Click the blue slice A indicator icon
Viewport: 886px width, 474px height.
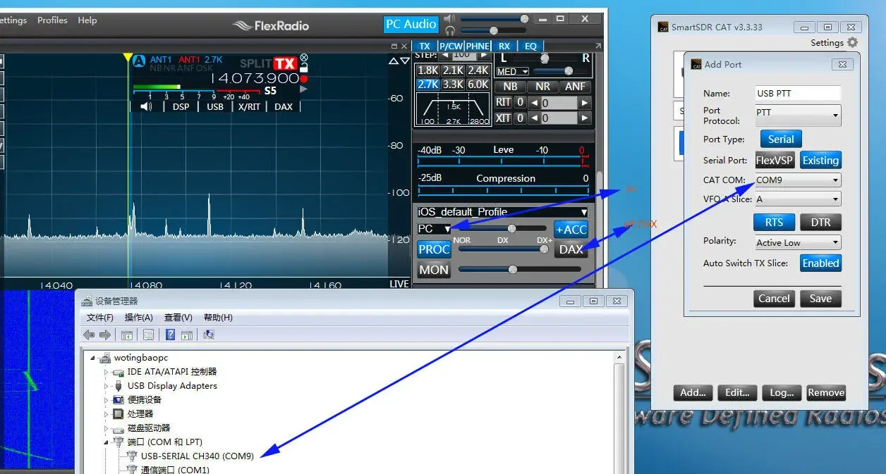coord(139,61)
